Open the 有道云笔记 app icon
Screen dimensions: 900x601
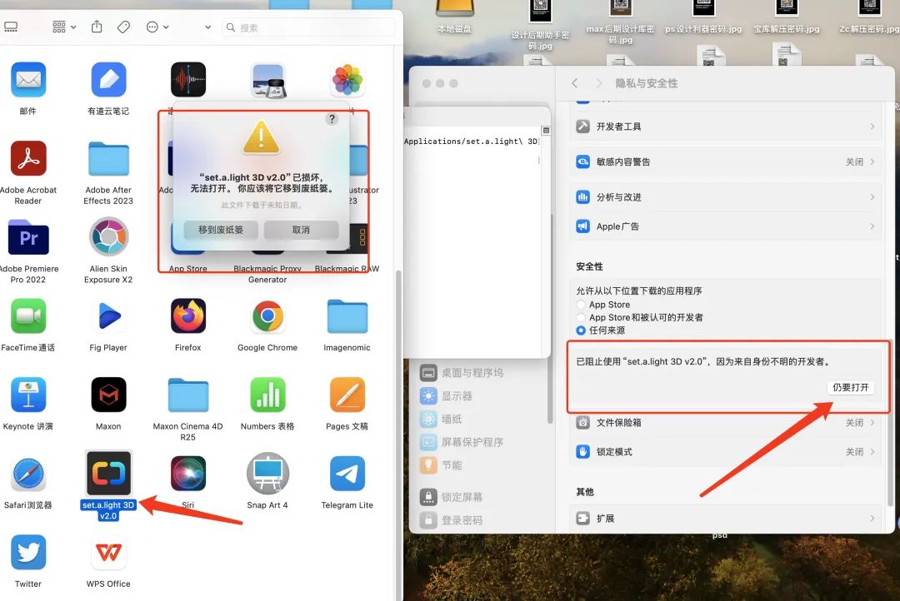tap(108, 80)
